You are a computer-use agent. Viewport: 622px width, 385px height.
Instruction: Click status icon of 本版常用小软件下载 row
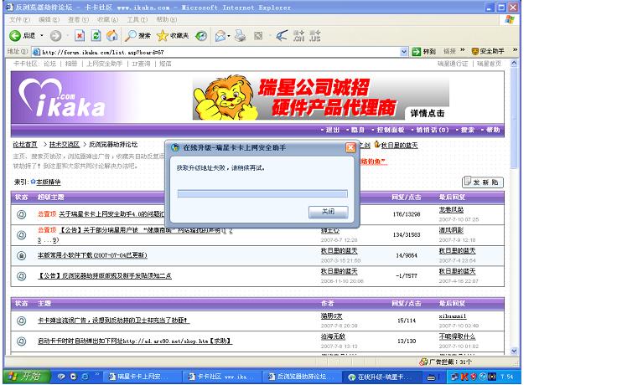pos(22,255)
